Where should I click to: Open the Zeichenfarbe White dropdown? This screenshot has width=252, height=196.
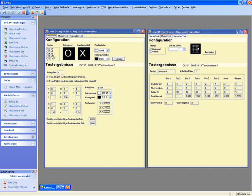(108, 50)
